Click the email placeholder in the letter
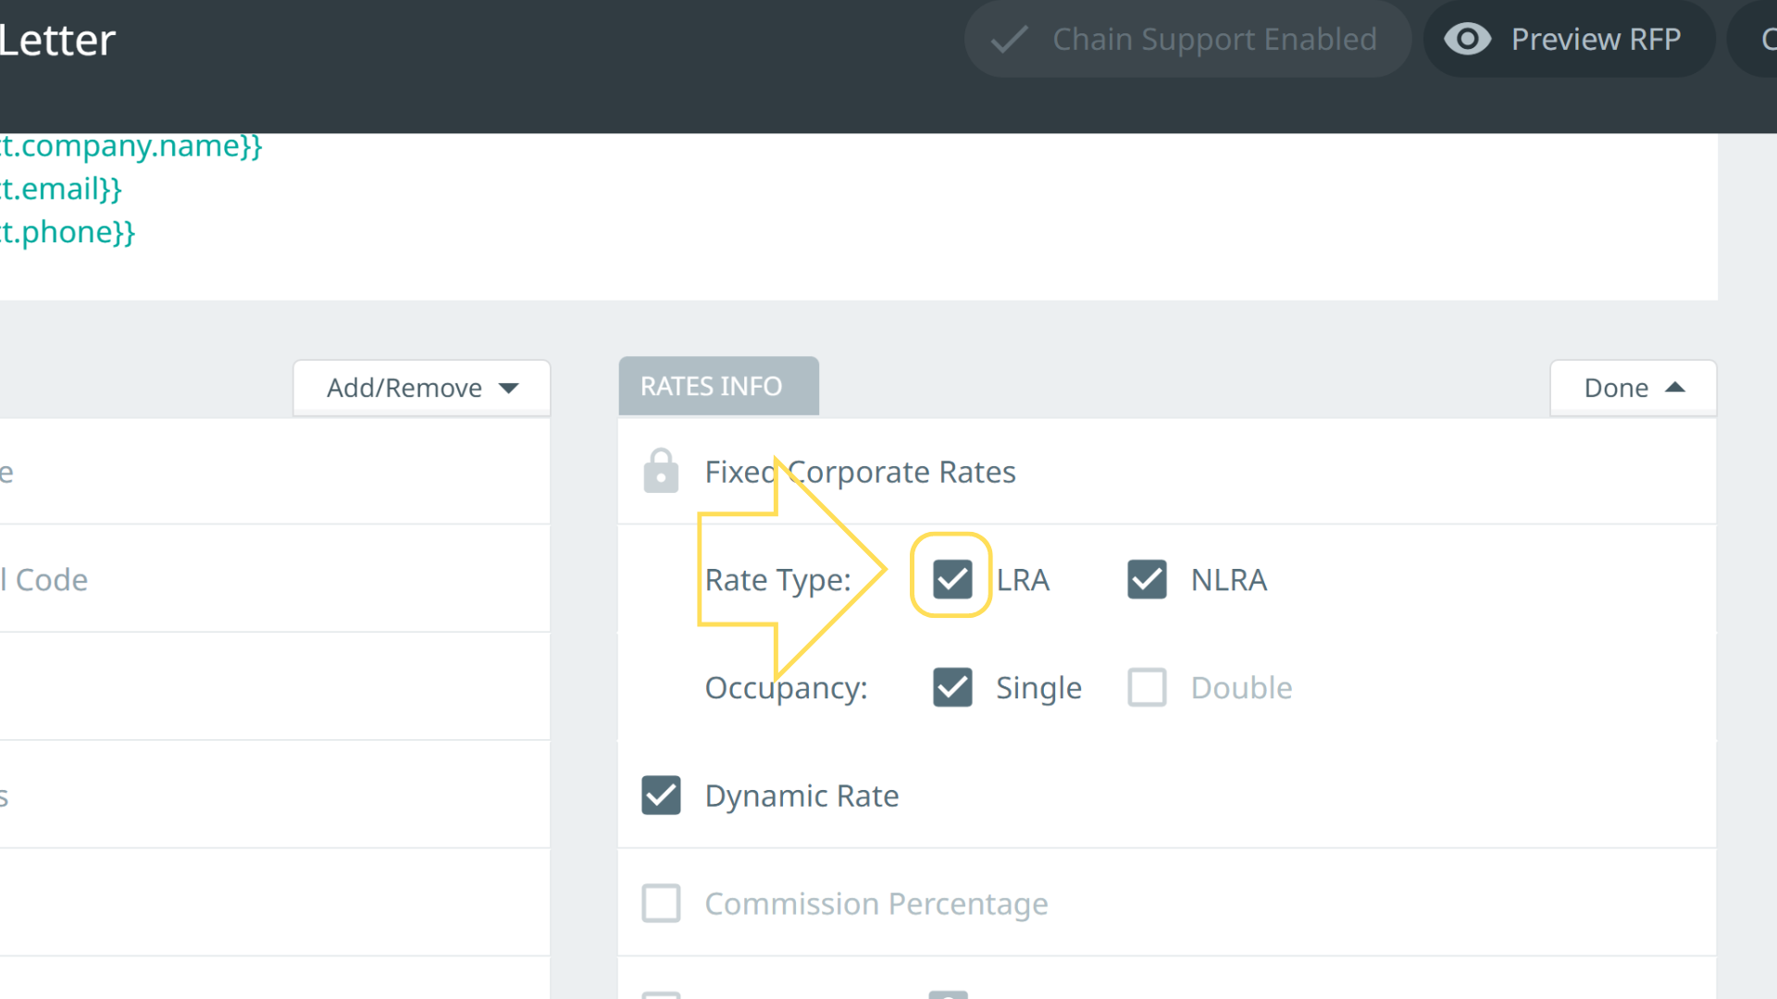The height and width of the screenshot is (999, 1777). click(61, 189)
